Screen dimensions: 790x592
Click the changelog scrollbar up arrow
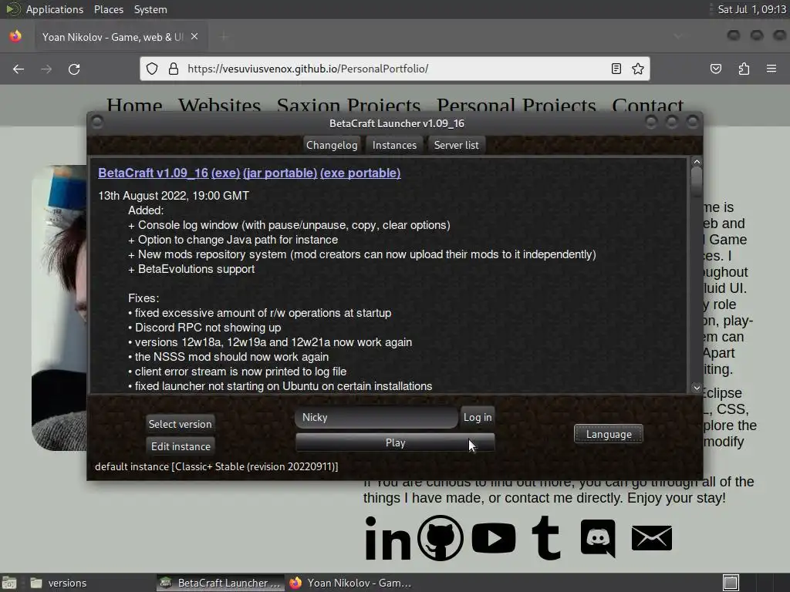pos(697,162)
